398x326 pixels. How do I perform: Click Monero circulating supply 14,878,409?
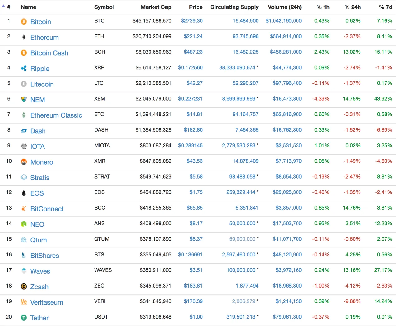point(246,161)
